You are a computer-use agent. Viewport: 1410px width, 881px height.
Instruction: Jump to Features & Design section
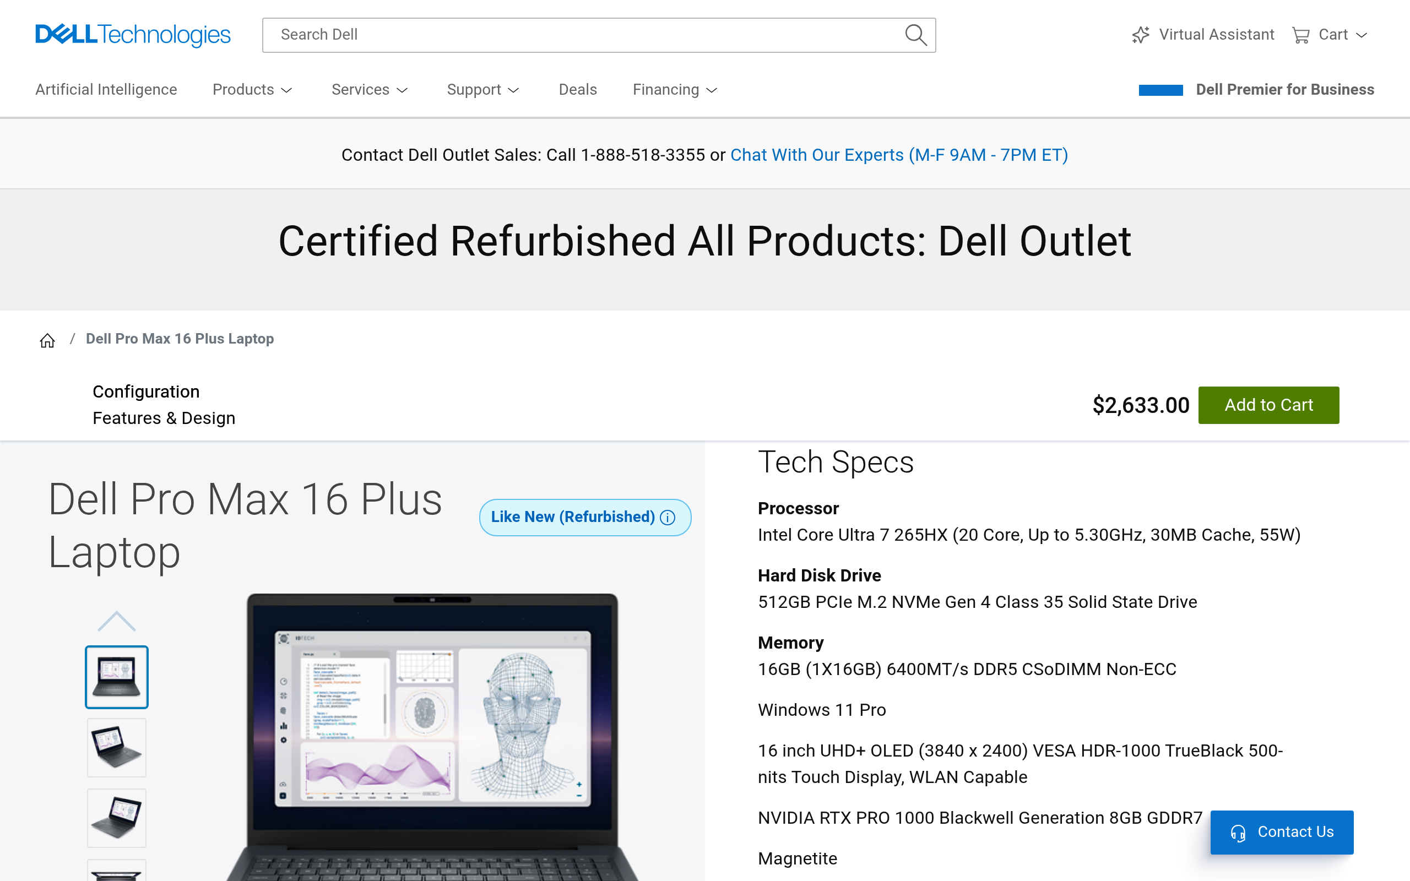pyautogui.click(x=164, y=418)
